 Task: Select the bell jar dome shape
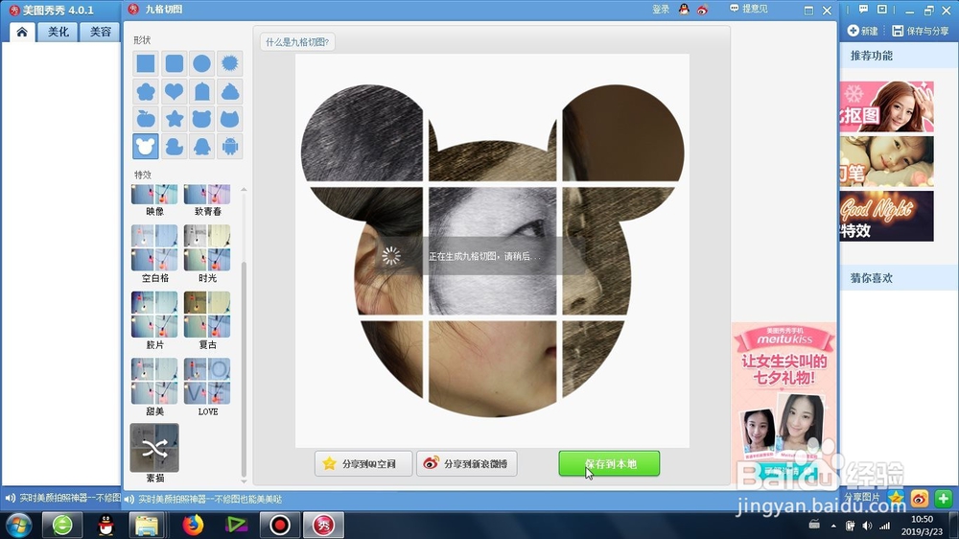pyautogui.click(x=201, y=91)
